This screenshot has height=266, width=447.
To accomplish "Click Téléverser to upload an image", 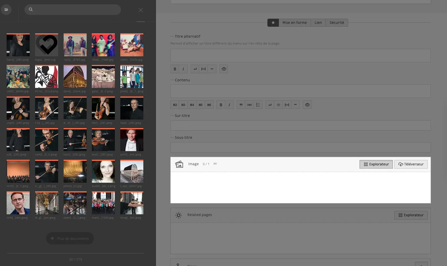I will click(x=411, y=164).
